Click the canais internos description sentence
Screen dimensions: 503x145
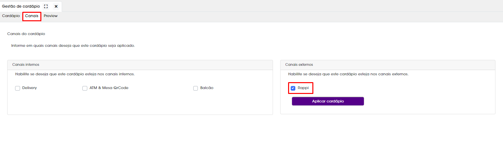point(75,74)
